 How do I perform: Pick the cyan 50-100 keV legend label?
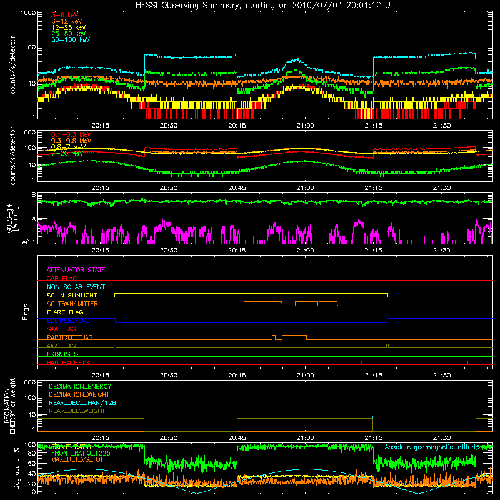[x=71, y=40]
